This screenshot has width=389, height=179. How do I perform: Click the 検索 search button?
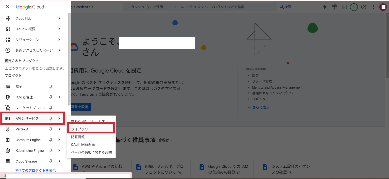285,7
